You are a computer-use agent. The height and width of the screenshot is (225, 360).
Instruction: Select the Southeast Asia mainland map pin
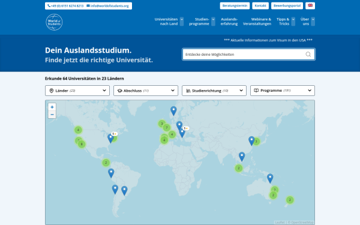242,157
